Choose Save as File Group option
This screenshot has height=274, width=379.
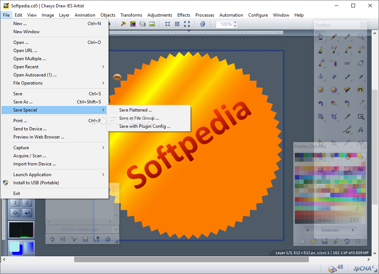pos(148,118)
